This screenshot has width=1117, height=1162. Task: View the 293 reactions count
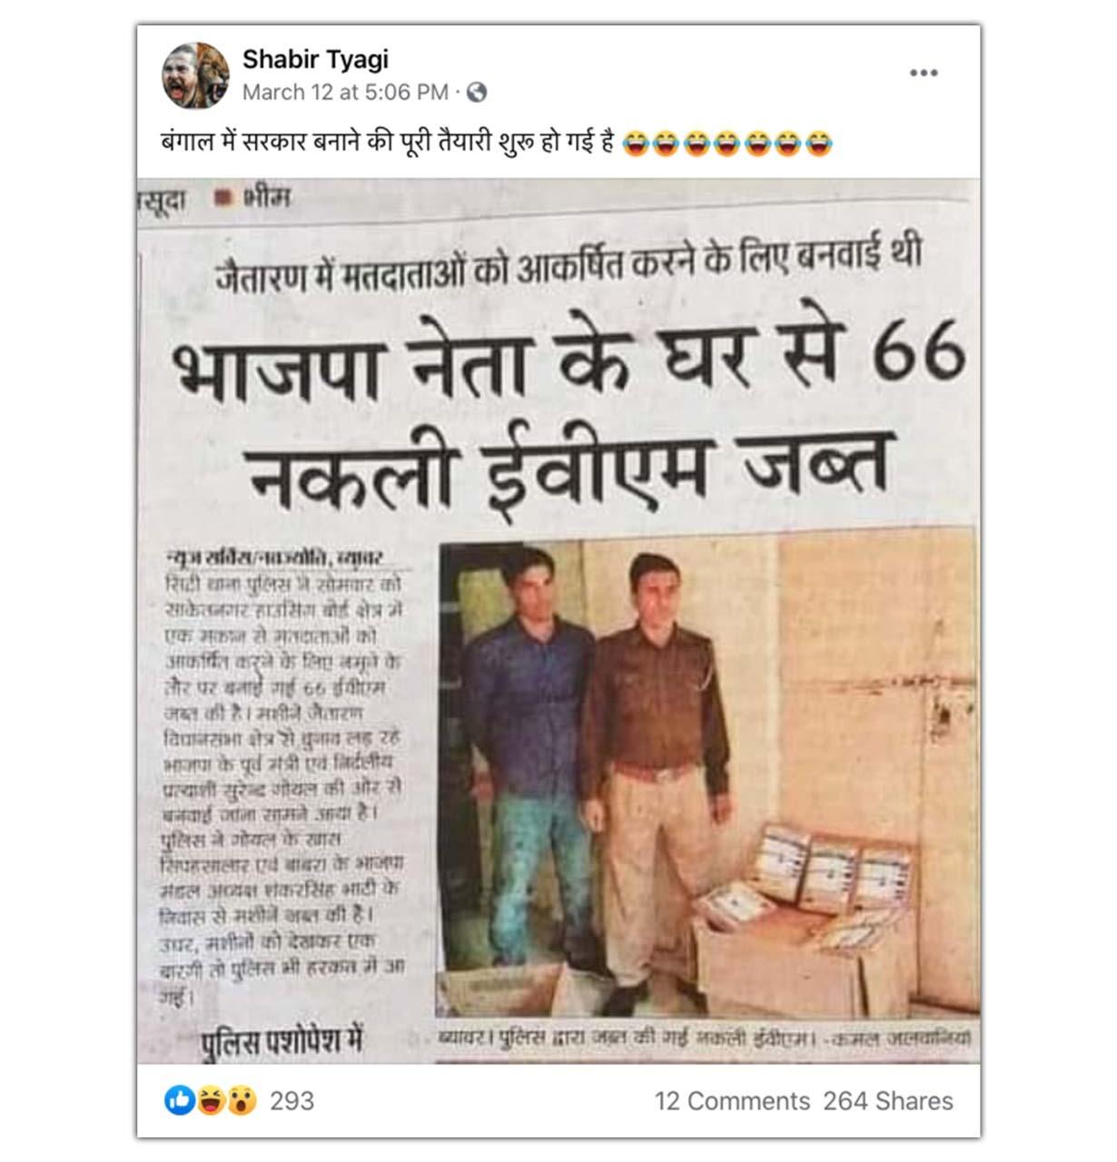pyautogui.click(x=292, y=1101)
